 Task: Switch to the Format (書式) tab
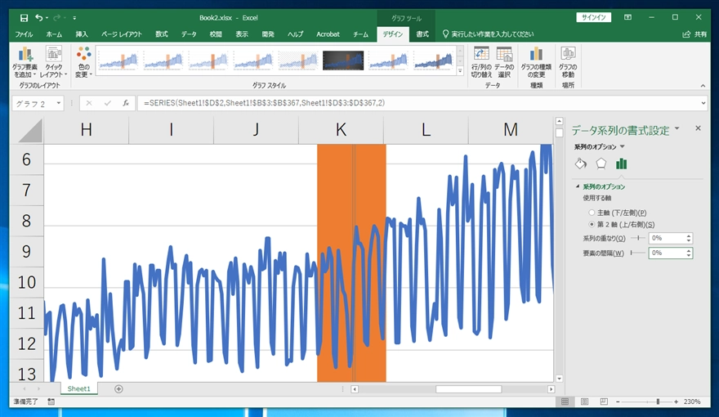click(x=422, y=34)
